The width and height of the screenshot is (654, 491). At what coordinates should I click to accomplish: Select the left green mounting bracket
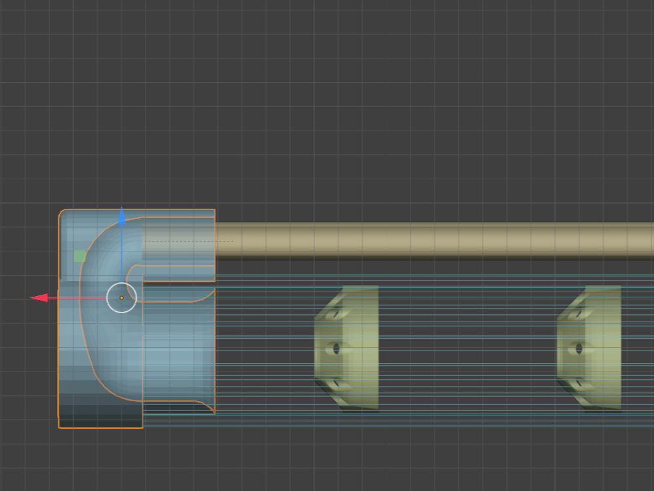(346, 349)
